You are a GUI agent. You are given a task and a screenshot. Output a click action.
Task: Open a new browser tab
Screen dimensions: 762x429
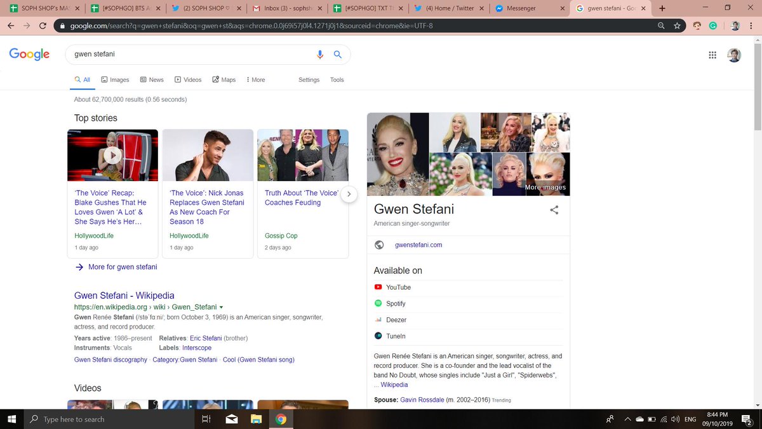pyautogui.click(x=662, y=8)
